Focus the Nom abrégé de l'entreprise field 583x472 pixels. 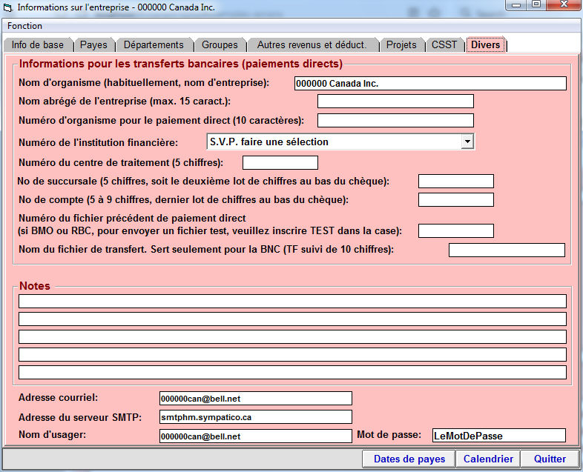pyautogui.click(x=395, y=102)
